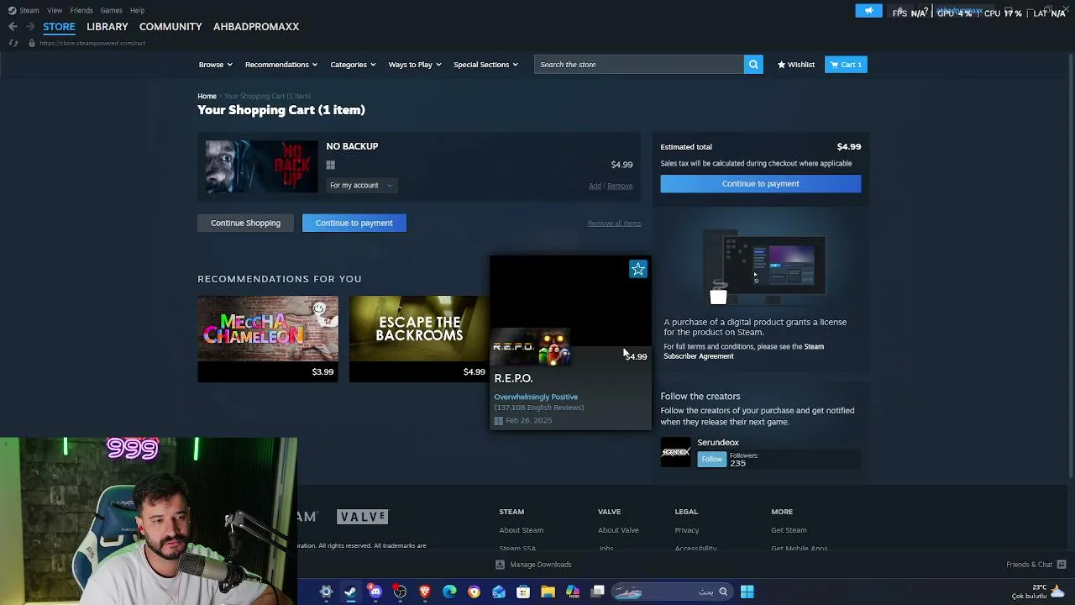1075x605 pixels.
Task: Open the Help menu
Action: coord(138,10)
